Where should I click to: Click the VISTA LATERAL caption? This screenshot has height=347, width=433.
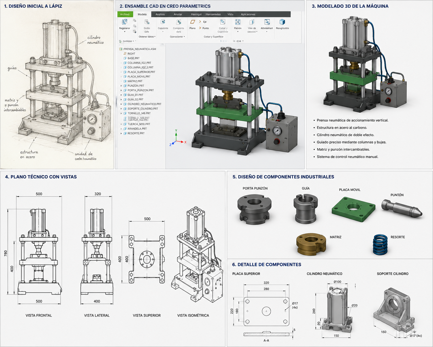[x=97, y=315]
